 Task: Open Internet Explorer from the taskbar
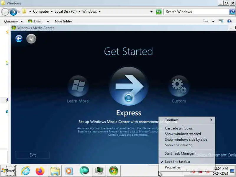(25, 171)
